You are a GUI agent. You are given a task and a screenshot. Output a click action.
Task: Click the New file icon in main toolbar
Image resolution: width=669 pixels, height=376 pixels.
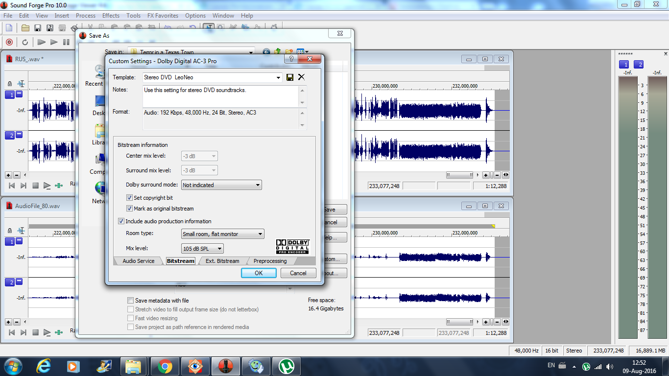pos(9,27)
